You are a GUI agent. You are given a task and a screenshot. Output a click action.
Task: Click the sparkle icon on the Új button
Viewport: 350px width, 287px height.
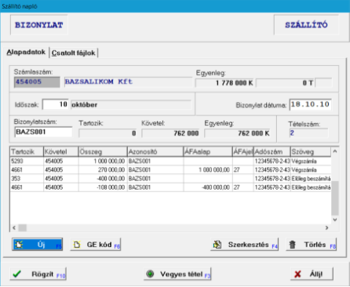tap(19, 245)
